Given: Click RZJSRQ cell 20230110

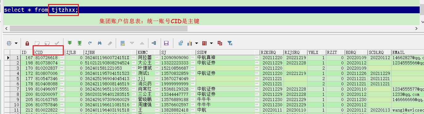Looking at the screenshot, I should click(x=295, y=110).
